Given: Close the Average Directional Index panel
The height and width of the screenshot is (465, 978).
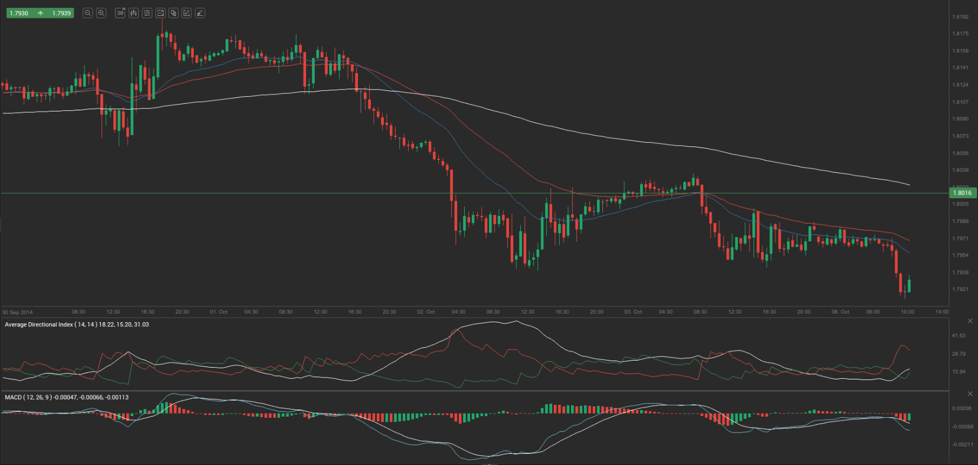Looking at the screenshot, I should click(x=970, y=321).
